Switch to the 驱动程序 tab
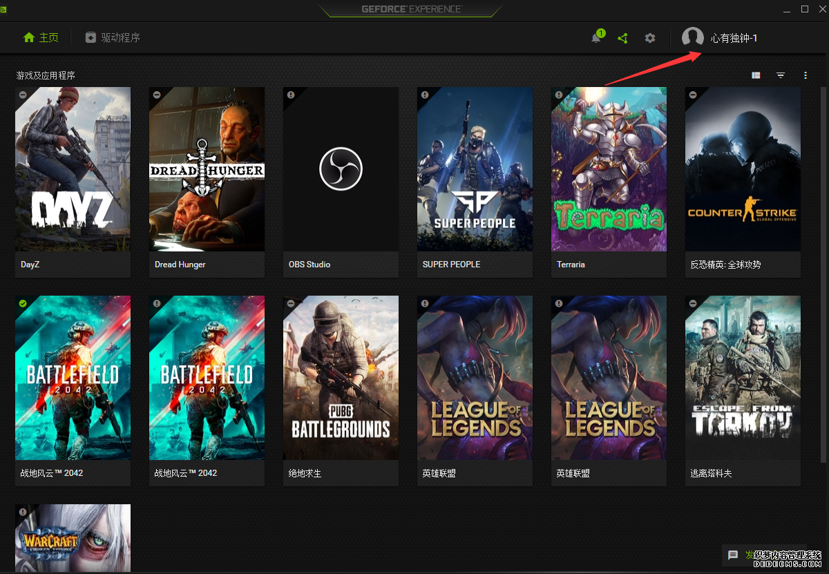 113,38
